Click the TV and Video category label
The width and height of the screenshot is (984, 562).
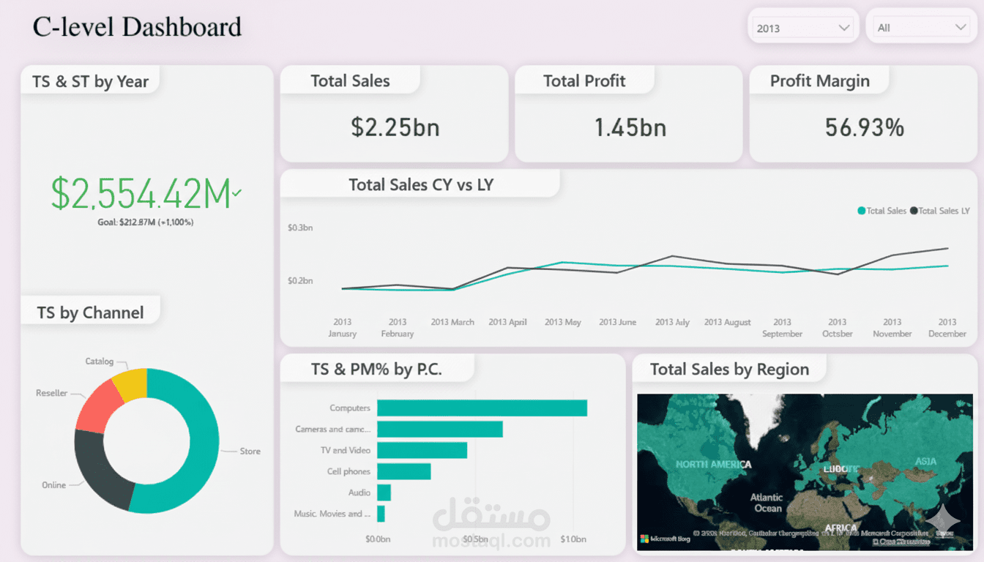[x=346, y=451]
